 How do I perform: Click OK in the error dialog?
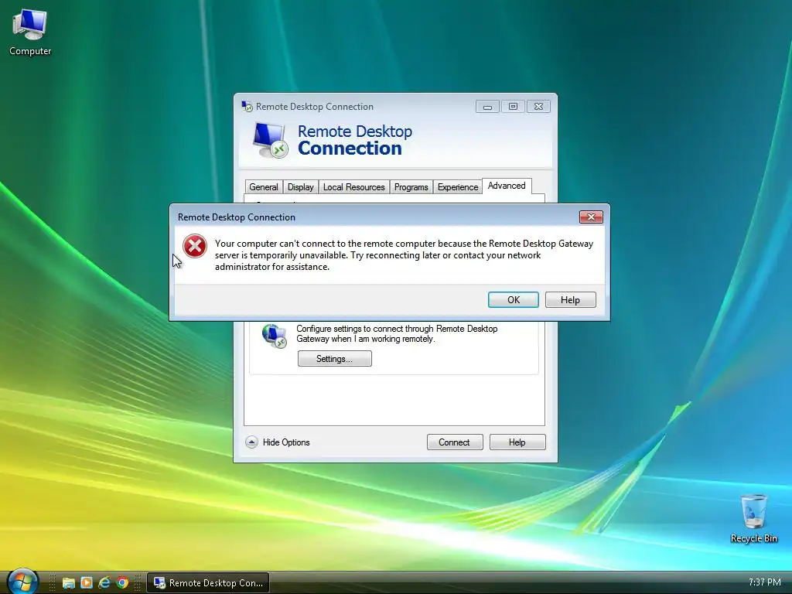point(514,299)
